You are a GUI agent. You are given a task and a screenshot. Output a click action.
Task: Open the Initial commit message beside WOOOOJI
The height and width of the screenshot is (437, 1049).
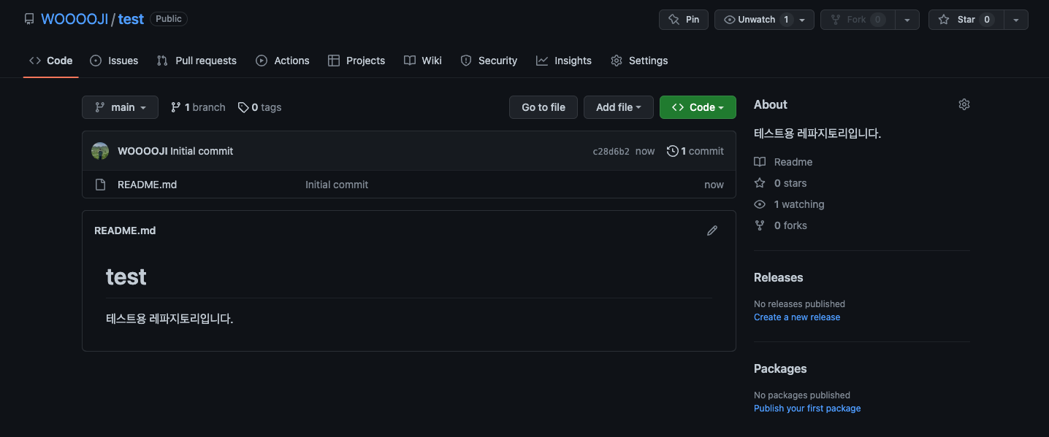click(x=202, y=151)
